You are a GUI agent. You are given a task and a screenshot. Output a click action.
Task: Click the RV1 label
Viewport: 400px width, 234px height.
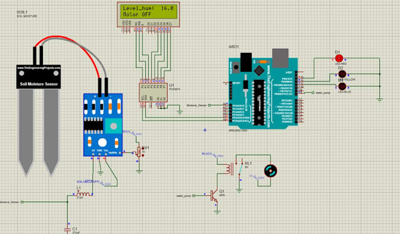coord(146,148)
